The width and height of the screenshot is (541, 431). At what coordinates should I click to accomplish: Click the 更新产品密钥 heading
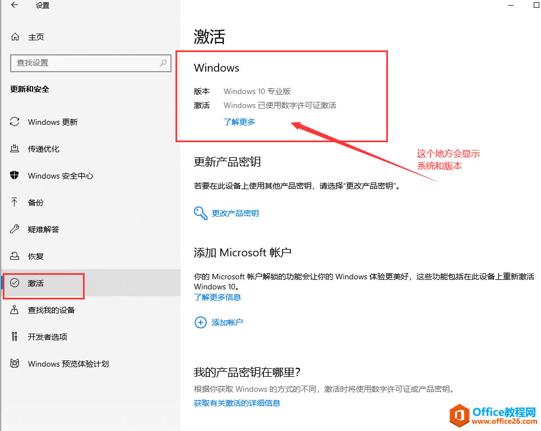coord(227,162)
